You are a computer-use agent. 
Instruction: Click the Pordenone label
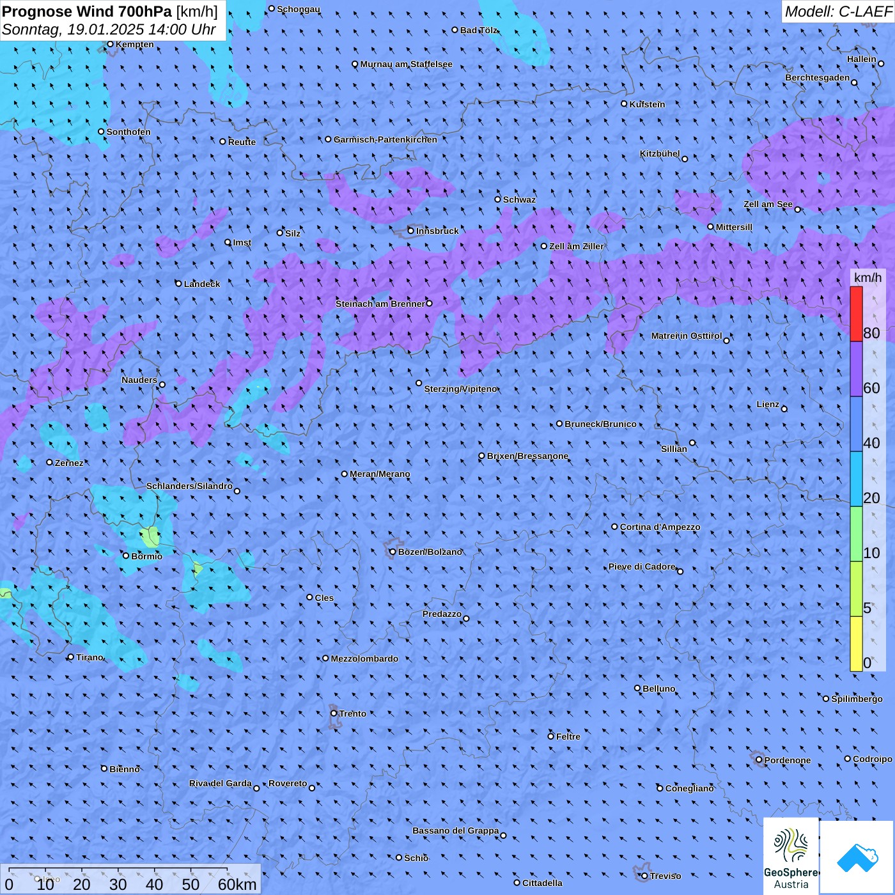788,760
